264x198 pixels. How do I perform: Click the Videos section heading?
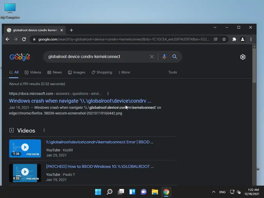[x=26, y=130]
